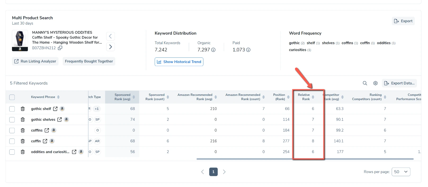
Task: Click Amazon icon next to coffins keyword
Action: (54, 130)
